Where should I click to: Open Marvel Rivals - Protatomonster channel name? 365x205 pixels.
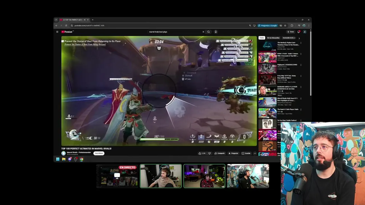(79, 152)
